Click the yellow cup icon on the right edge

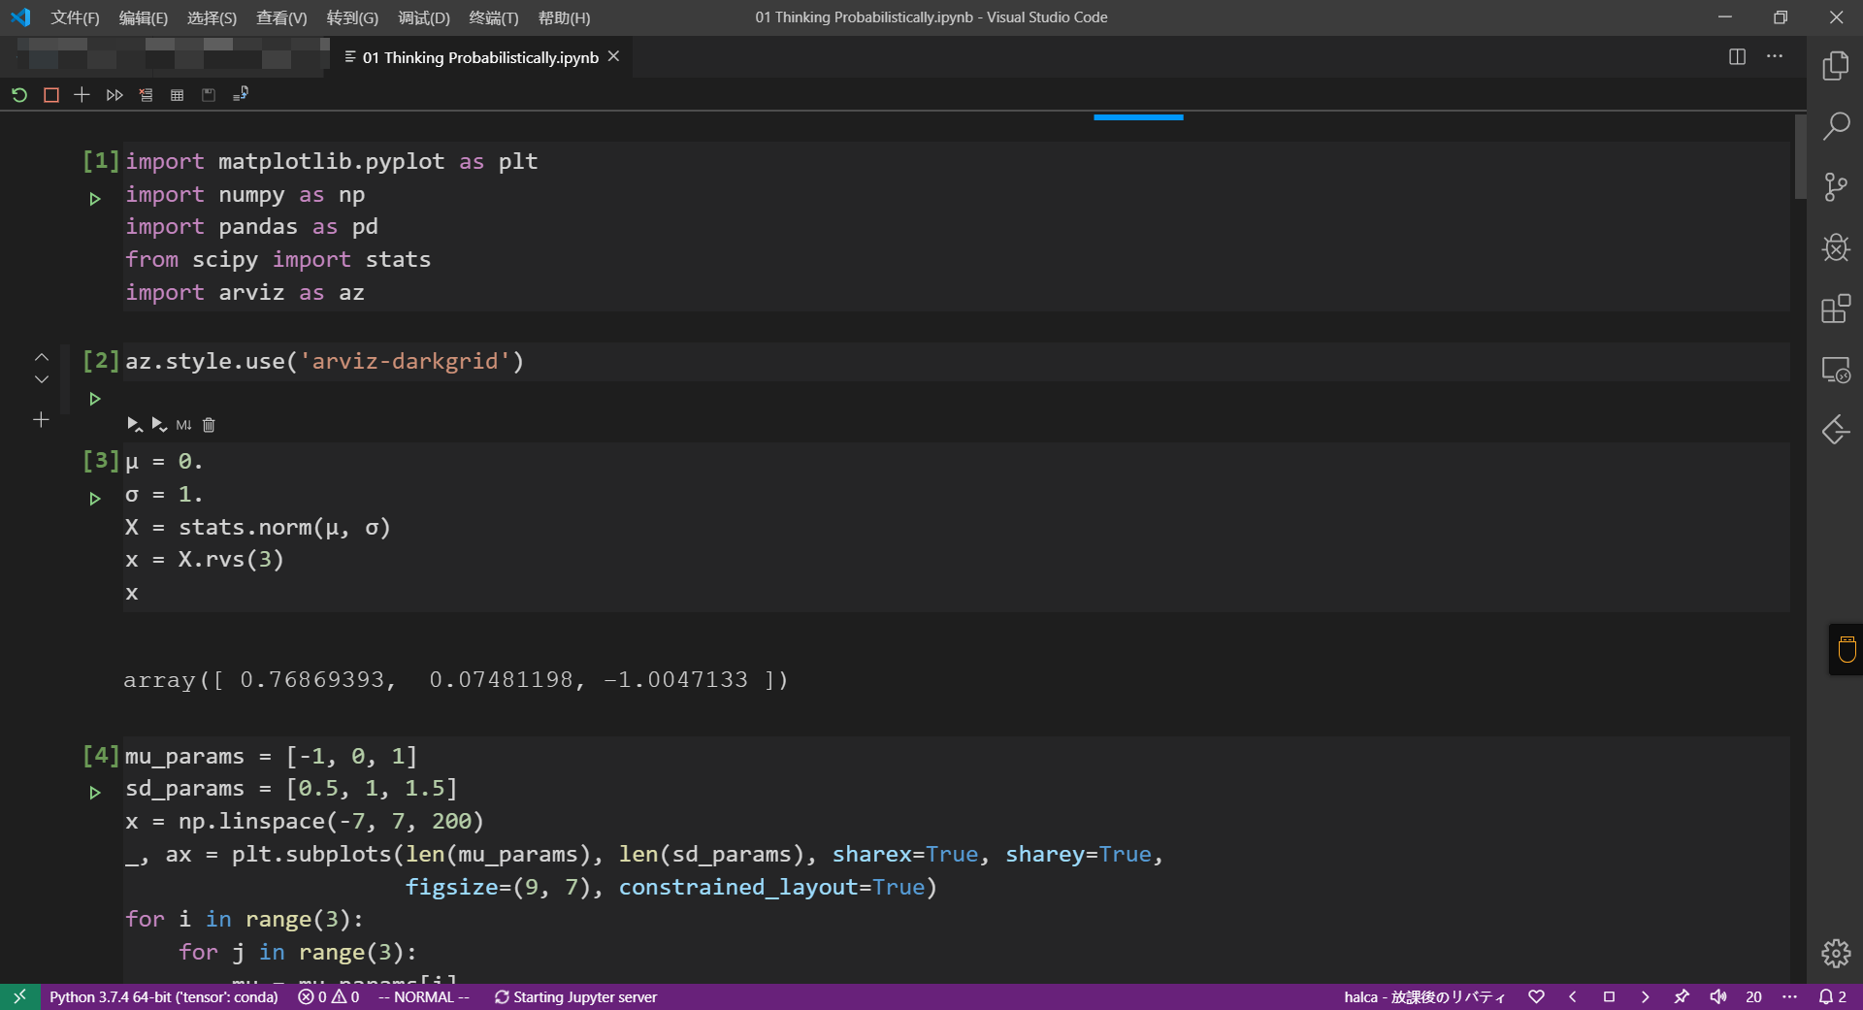[1847, 649]
